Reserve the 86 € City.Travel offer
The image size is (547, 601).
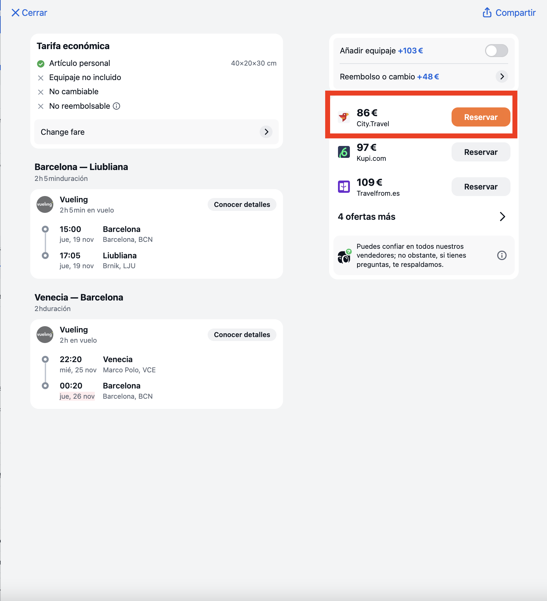481,117
